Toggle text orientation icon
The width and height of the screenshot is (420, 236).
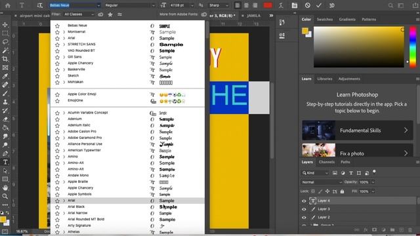[x=40, y=5]
